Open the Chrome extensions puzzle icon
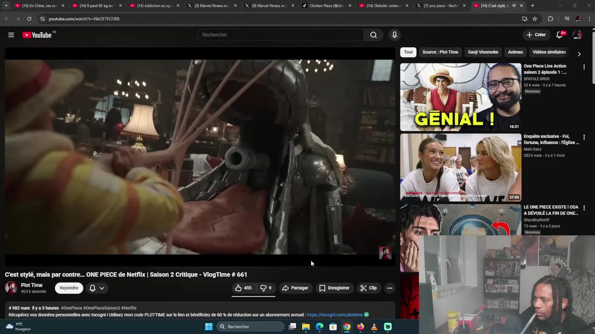The height and width of the screenshot is (334, 595). tap(550, 19)
